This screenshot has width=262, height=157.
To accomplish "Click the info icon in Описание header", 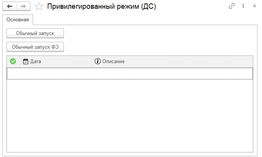I will (x=98, y=61).
